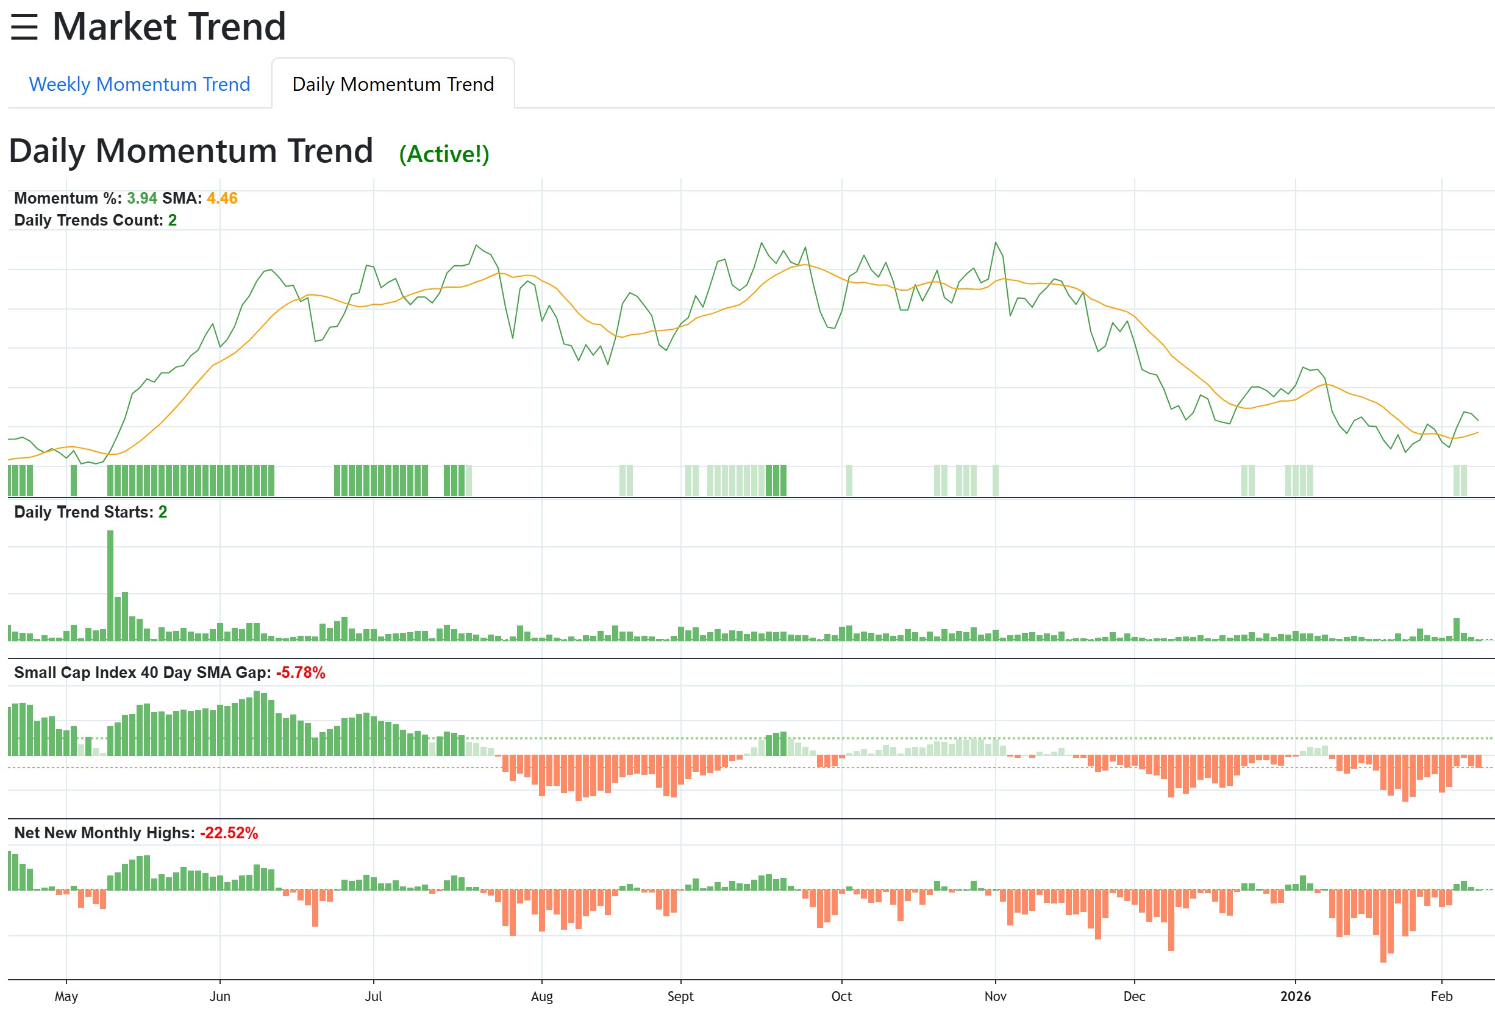This screenshot has height=1012, width=1495.
Task: Switch to the Weekly Momentum Trend tab
Action: coord(139,84)
